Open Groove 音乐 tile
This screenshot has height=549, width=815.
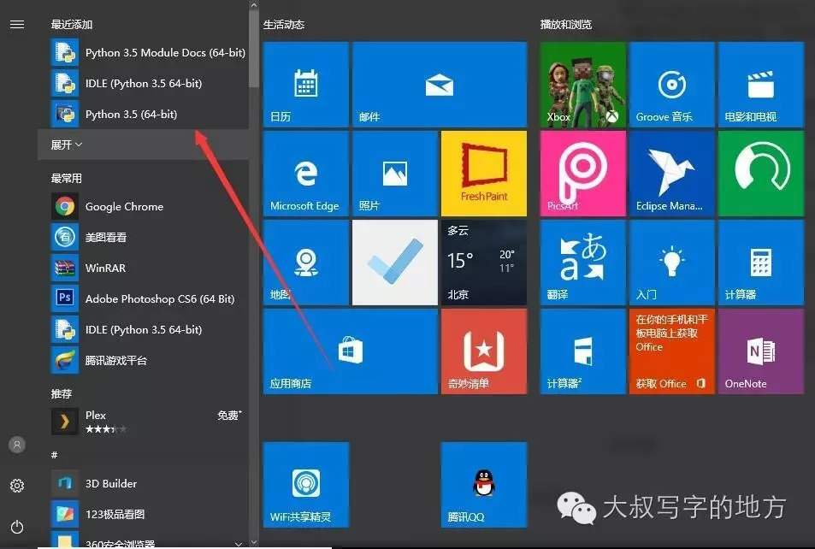point(672,85)
